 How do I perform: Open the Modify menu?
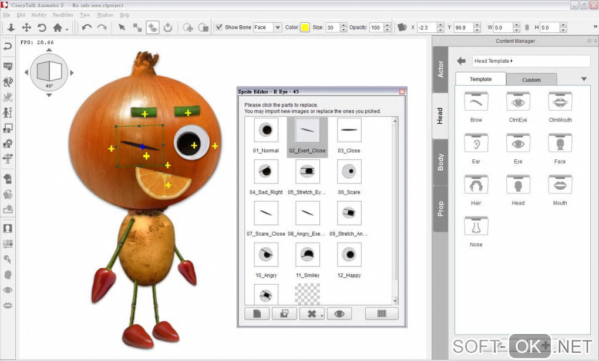[x=39, y=15]
